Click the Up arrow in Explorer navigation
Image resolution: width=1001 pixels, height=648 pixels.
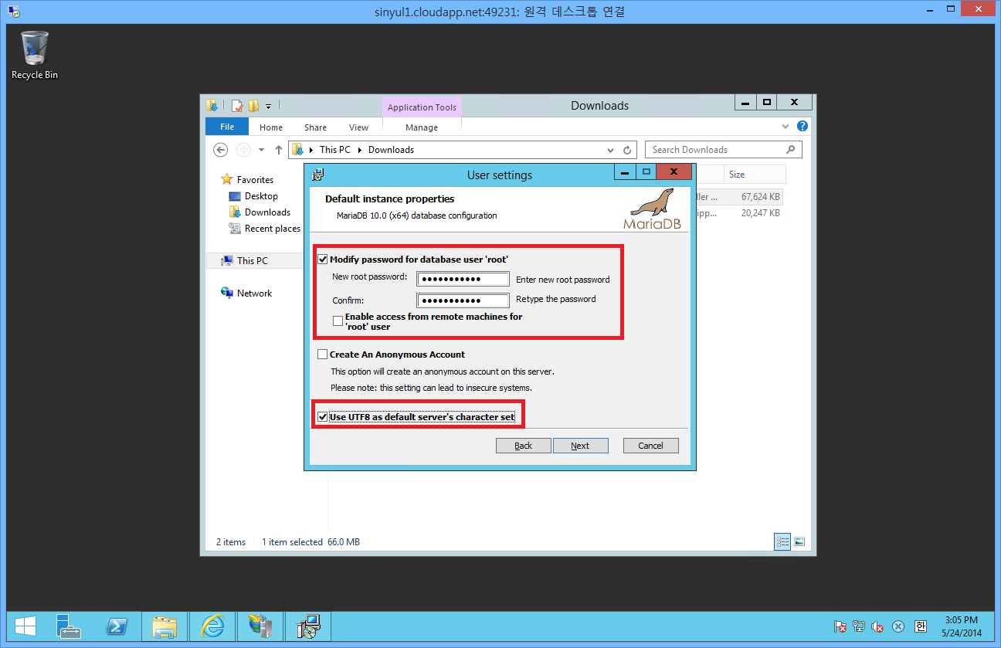point(279,150)
